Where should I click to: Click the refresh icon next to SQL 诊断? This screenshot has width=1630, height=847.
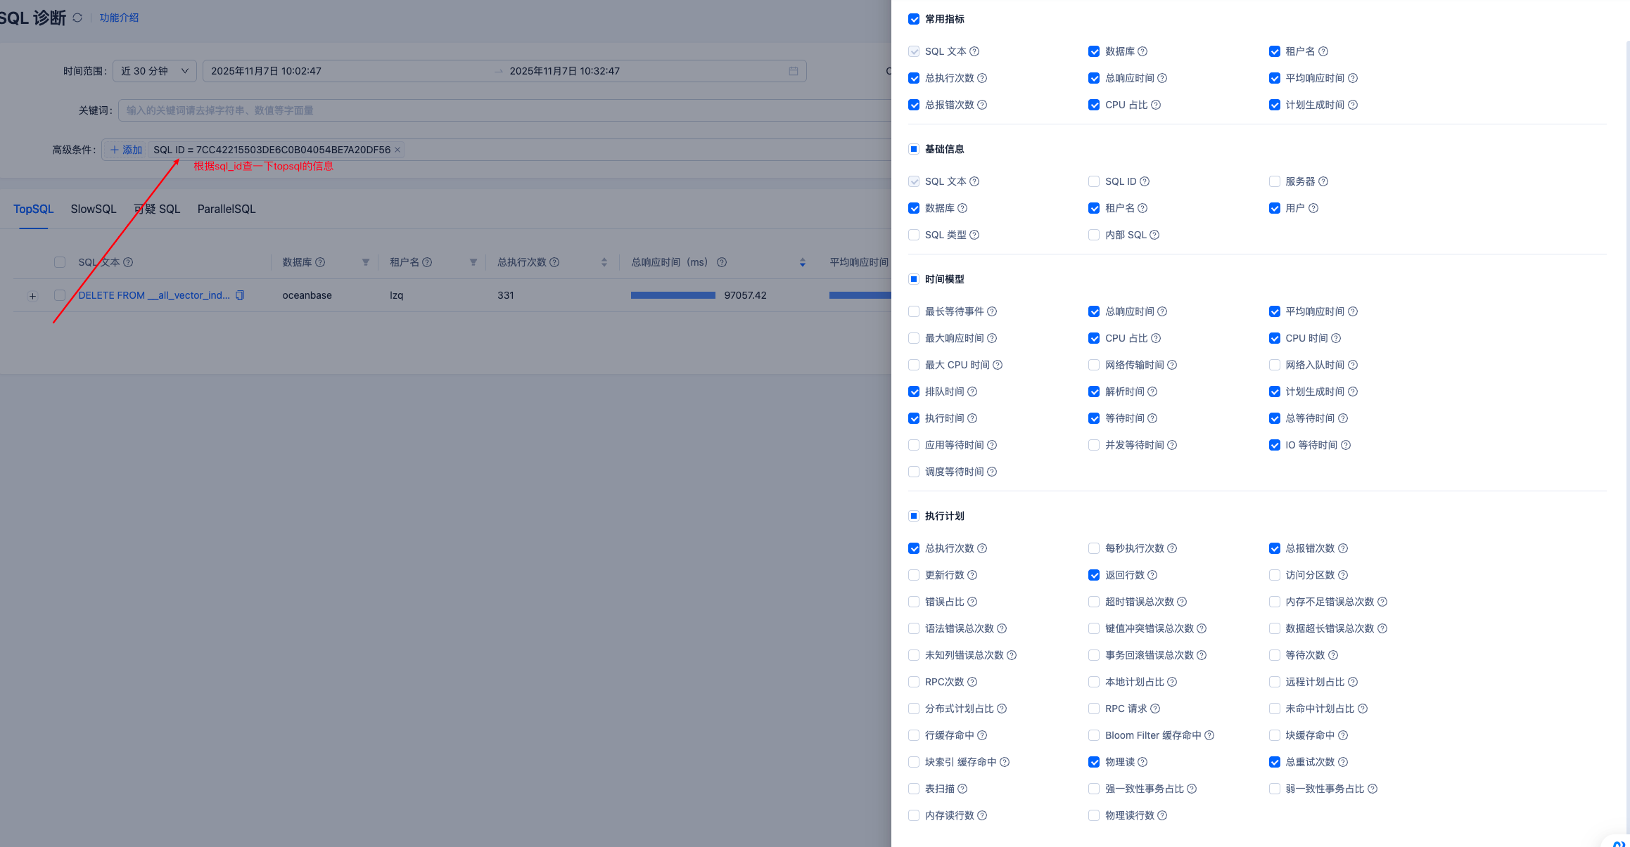pyautogui.click(x=77, y=18)
